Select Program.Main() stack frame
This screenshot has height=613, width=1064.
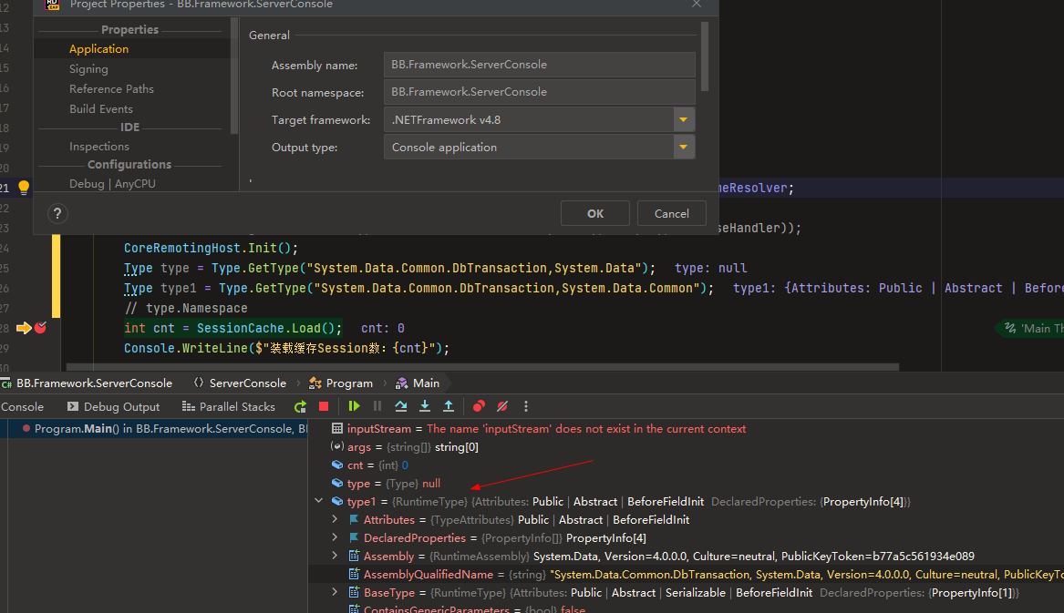pyautogui.click(x=158, y=429)
